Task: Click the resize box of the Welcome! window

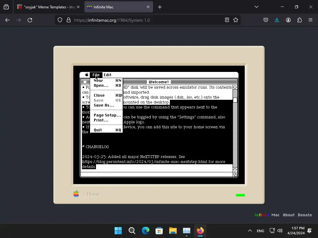Action: [235, 174]
